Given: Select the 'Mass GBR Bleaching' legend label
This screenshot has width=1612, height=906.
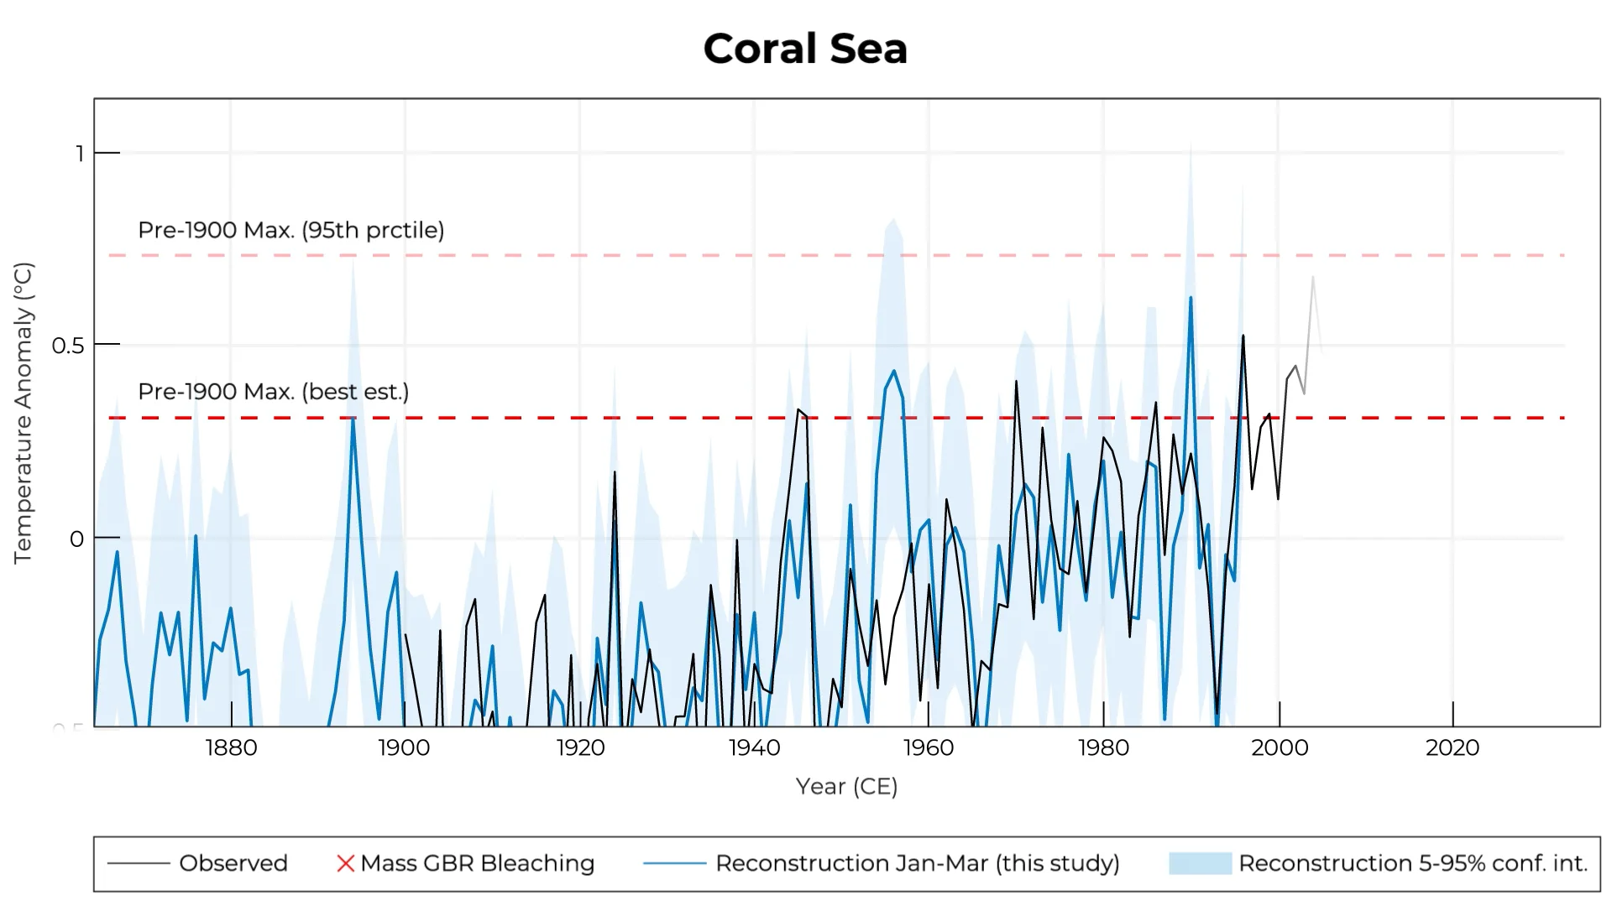Looking at the screenshot, I should point(477,863).
